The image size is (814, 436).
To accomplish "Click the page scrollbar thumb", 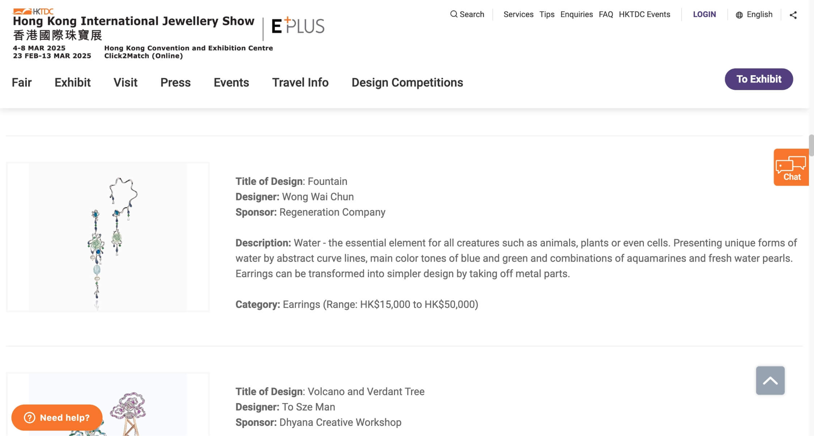I will click(x=811, y=145).
